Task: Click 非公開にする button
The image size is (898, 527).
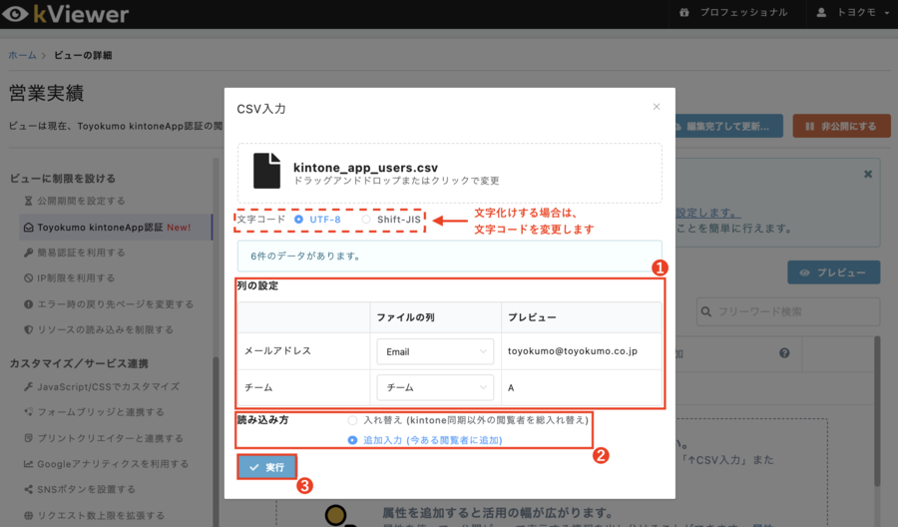Action: (x=841, y=126)
